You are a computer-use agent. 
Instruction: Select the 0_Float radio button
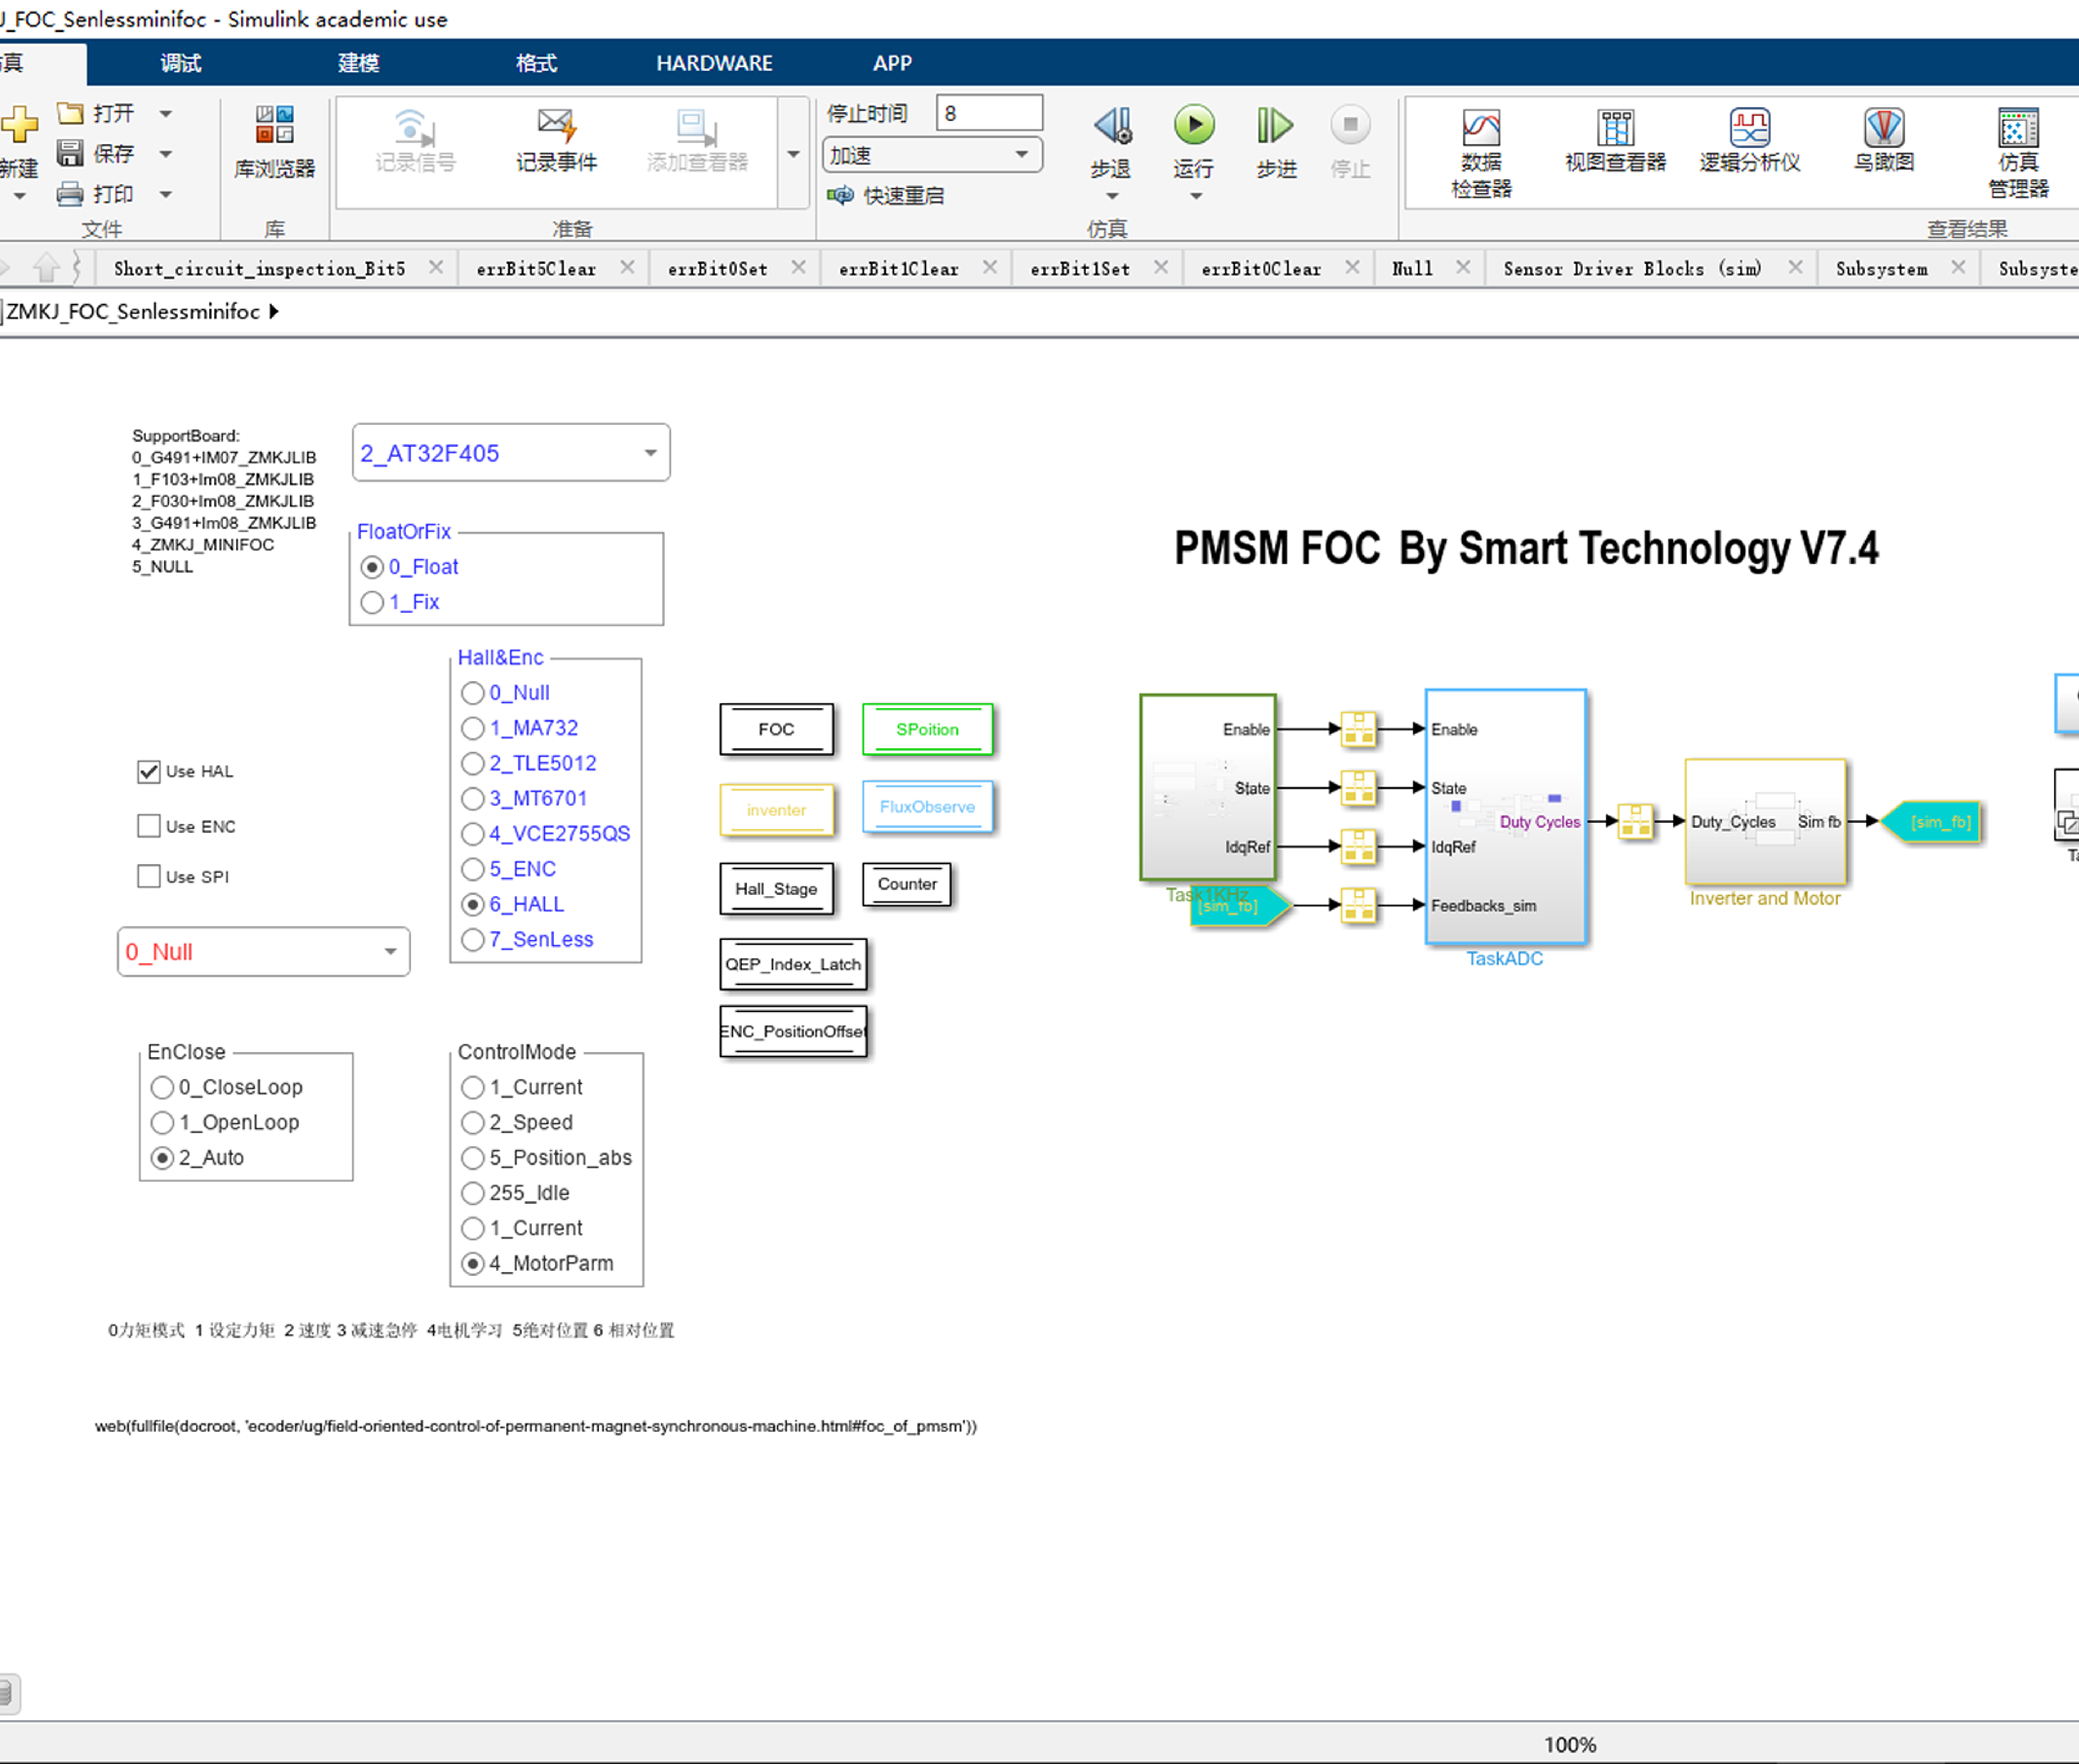372,567
